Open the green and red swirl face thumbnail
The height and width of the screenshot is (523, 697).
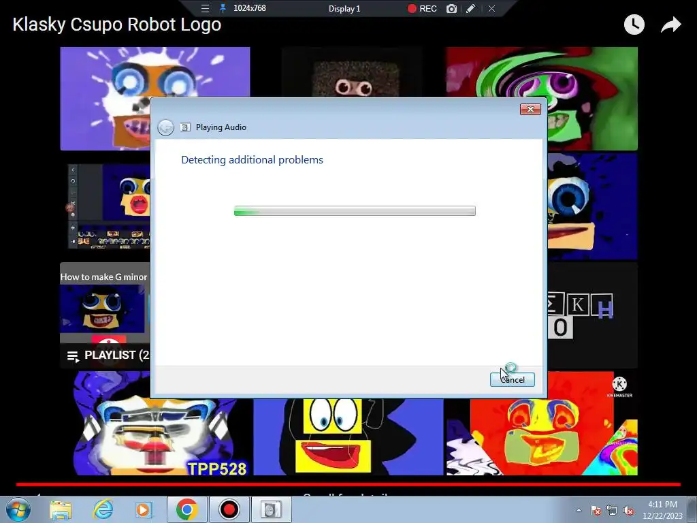pyautogui.click(x=592, y=99)
